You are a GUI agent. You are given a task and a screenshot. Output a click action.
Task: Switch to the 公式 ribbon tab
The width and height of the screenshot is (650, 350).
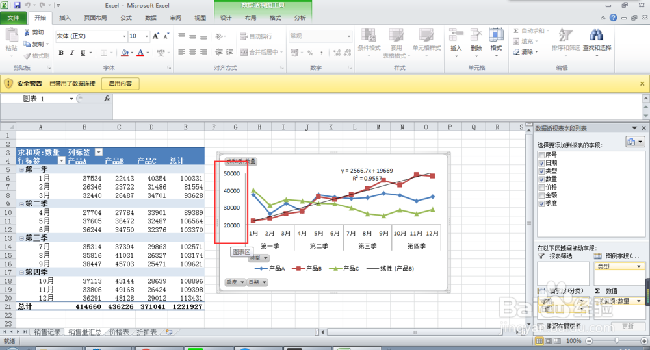point(126,18)
